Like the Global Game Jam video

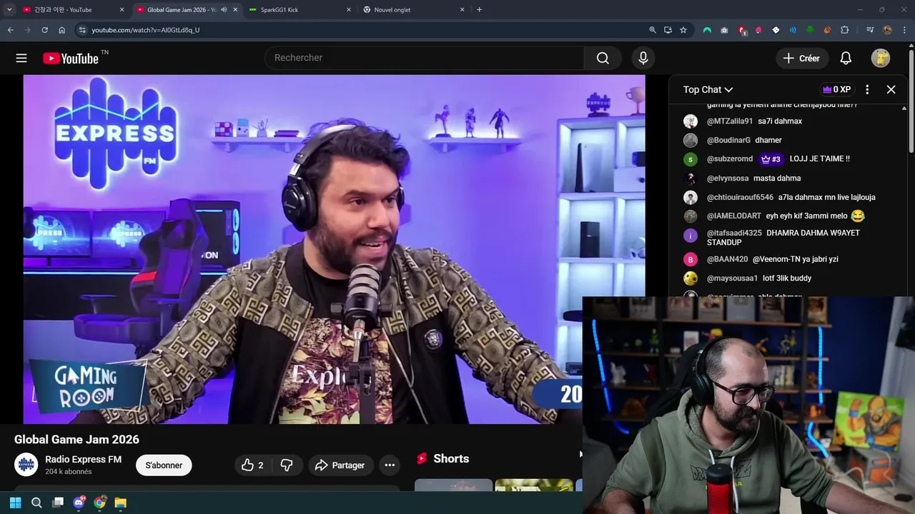tap(252, 465)
